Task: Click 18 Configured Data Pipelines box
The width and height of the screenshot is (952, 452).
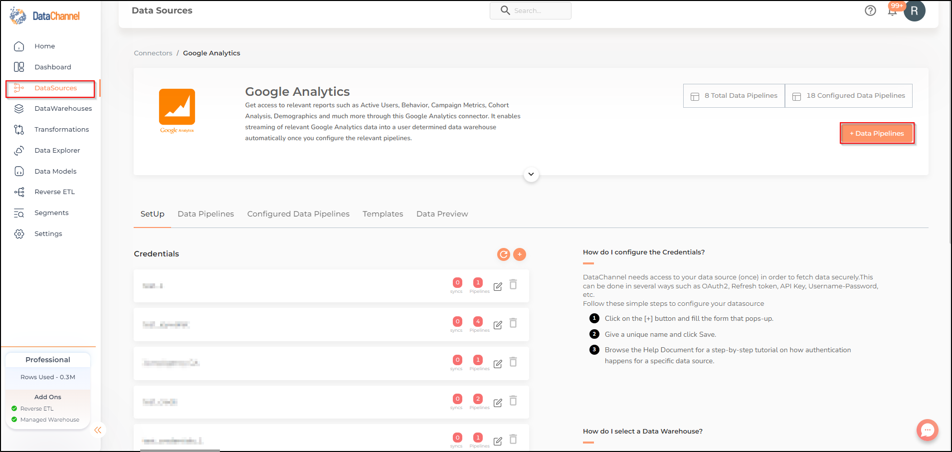Action: point(849,96)
